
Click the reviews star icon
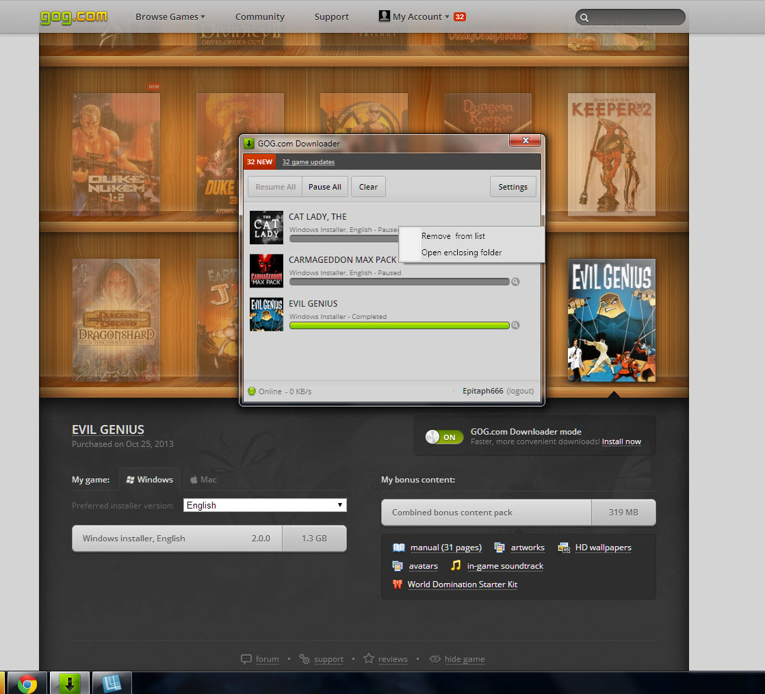point(369,659)
